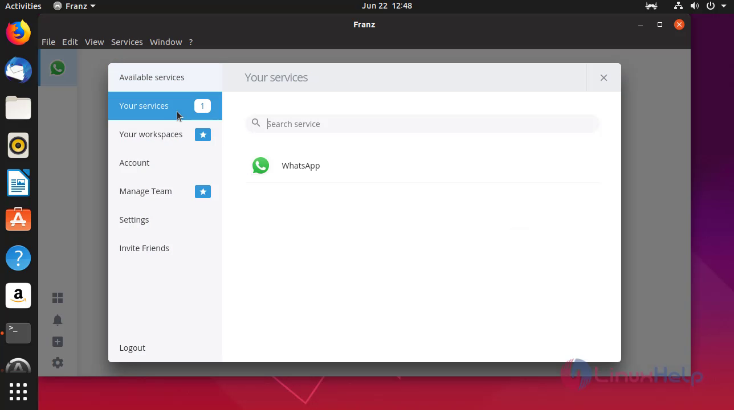
Task: Select Your services tab
Action: point(165,106)
